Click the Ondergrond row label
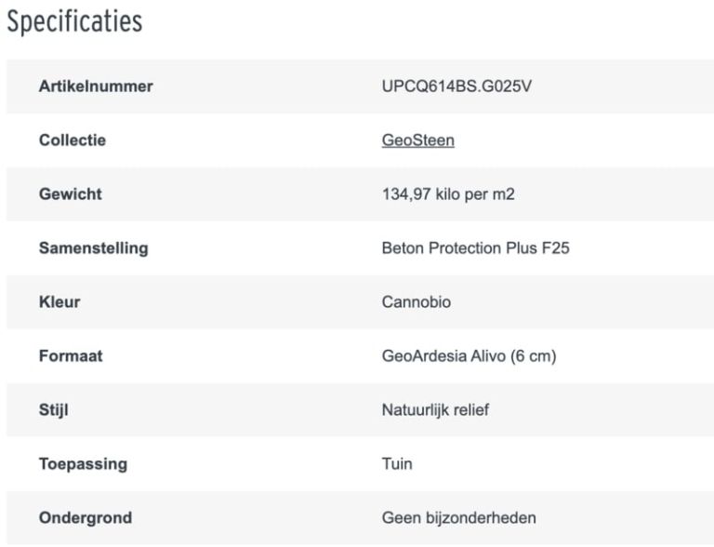Screen dimensions: 714x547 point(86,517)
